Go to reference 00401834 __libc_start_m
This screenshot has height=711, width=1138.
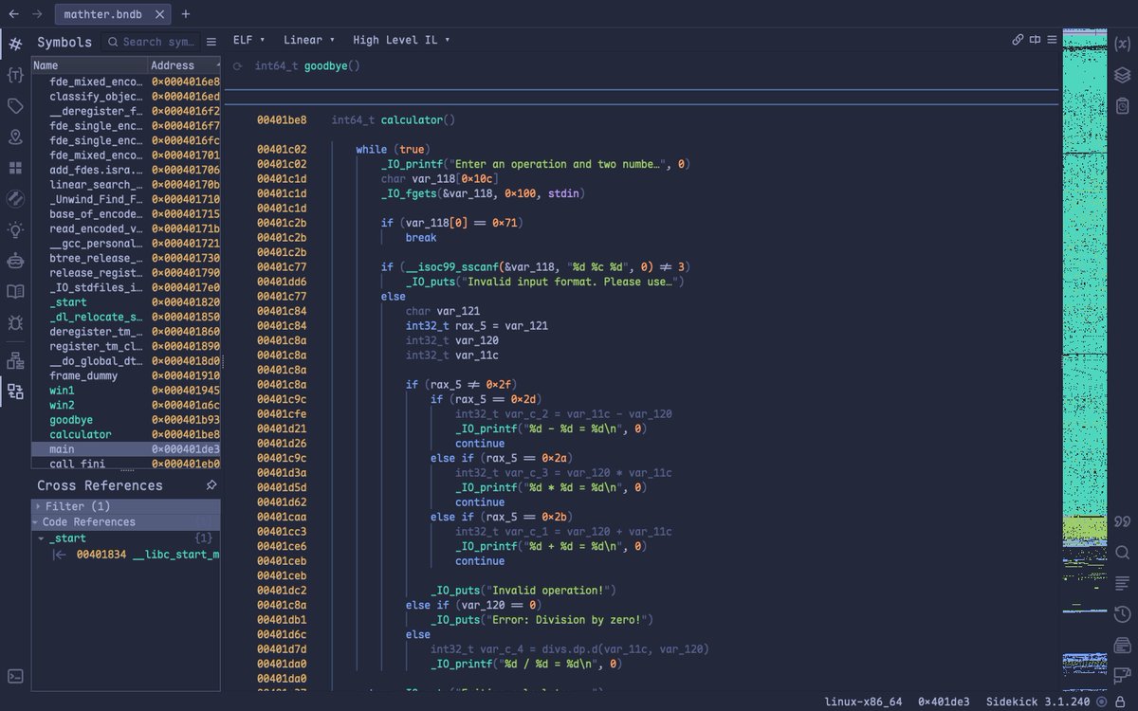click(148, 555)
